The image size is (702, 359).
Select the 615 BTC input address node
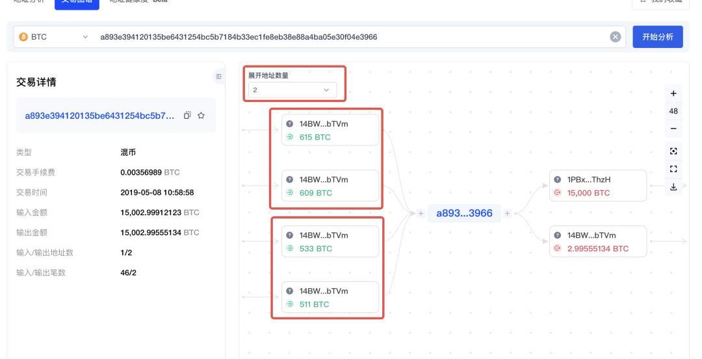click(330, 130)
